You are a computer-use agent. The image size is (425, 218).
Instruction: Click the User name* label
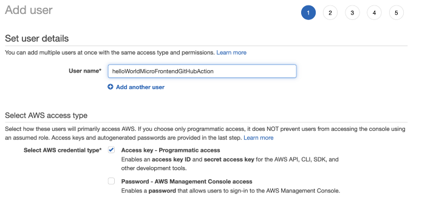click(x=85, y=71)
